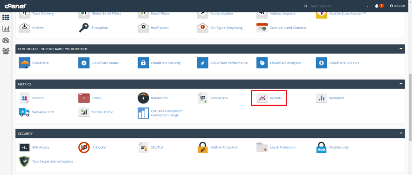
Task: Open the Global Email Filters link
Action: point(107,14)
